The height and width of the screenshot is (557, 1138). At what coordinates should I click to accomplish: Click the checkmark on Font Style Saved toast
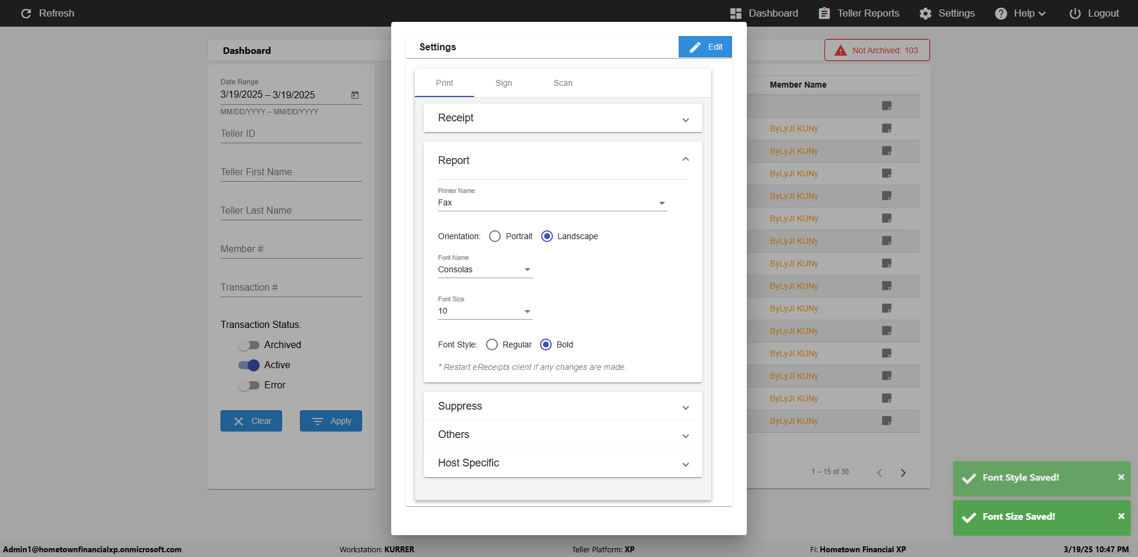[x=969, y=478]
